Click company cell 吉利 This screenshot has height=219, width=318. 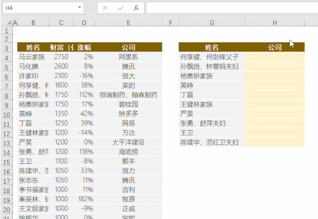[128, 190]
